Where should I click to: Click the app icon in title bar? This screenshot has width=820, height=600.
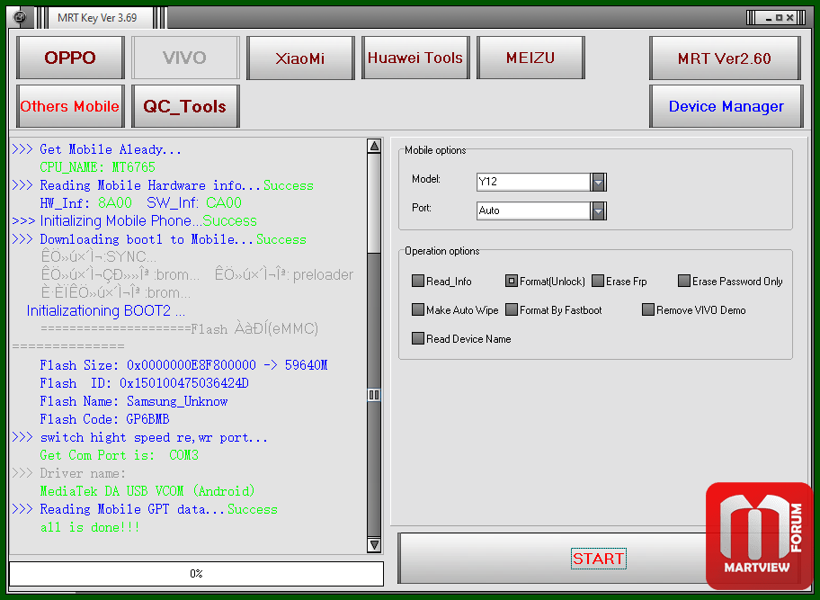click(x=19, y=17)
